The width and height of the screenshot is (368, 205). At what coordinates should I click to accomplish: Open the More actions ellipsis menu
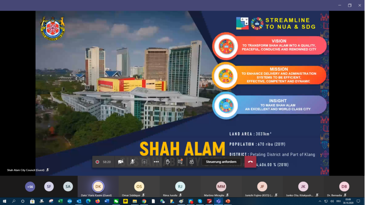pos(156,162)
